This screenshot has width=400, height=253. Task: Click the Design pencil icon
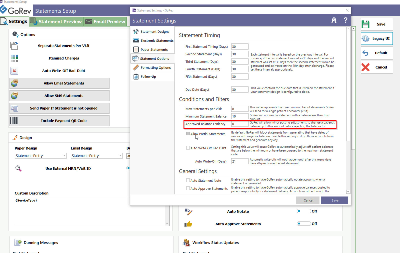[x=15, y=137]
